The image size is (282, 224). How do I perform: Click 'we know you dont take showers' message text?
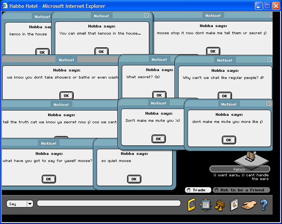pos(62,77)
